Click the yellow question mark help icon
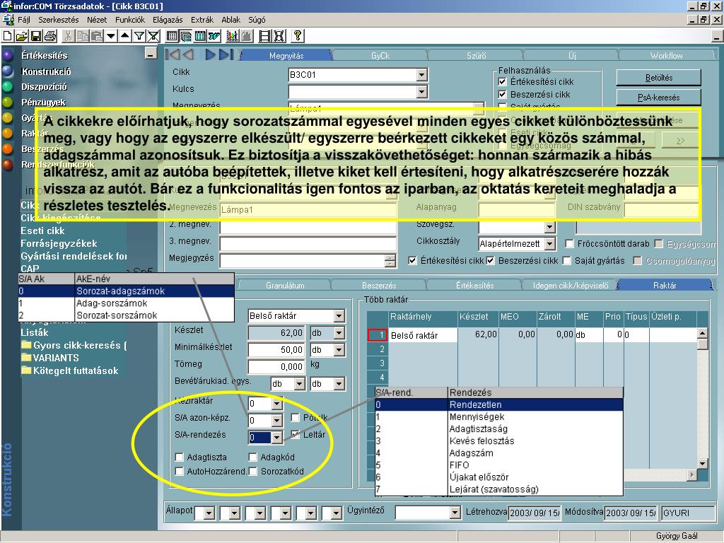724x543 pixels. click(x=298, y=35)
